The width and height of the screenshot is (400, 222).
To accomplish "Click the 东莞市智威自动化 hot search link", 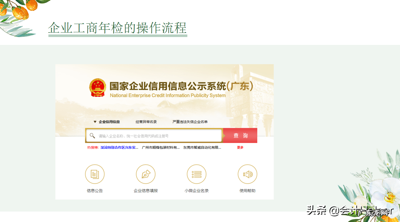I will [x=202, y=147].
